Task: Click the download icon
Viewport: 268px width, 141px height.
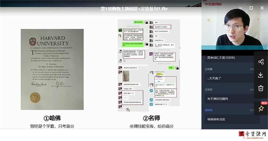Action: [x=260, y=75]
